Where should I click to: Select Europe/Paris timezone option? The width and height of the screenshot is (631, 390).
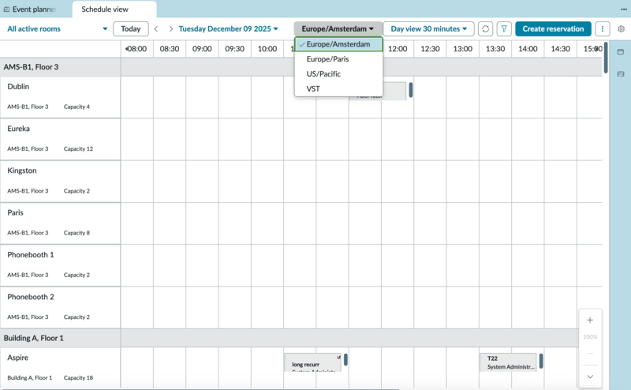338,59
